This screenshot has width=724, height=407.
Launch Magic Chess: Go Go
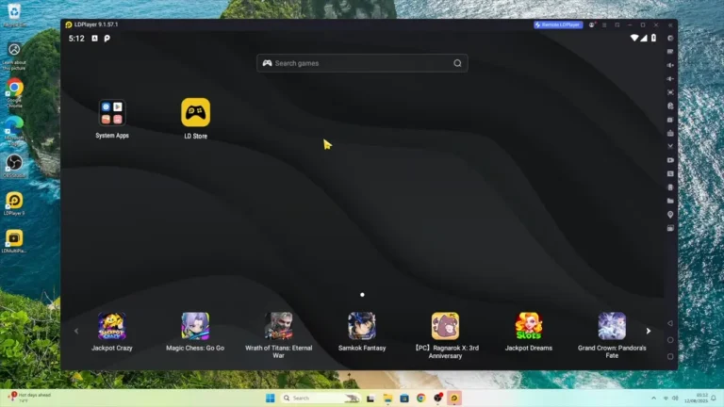[x=195, y=326]
